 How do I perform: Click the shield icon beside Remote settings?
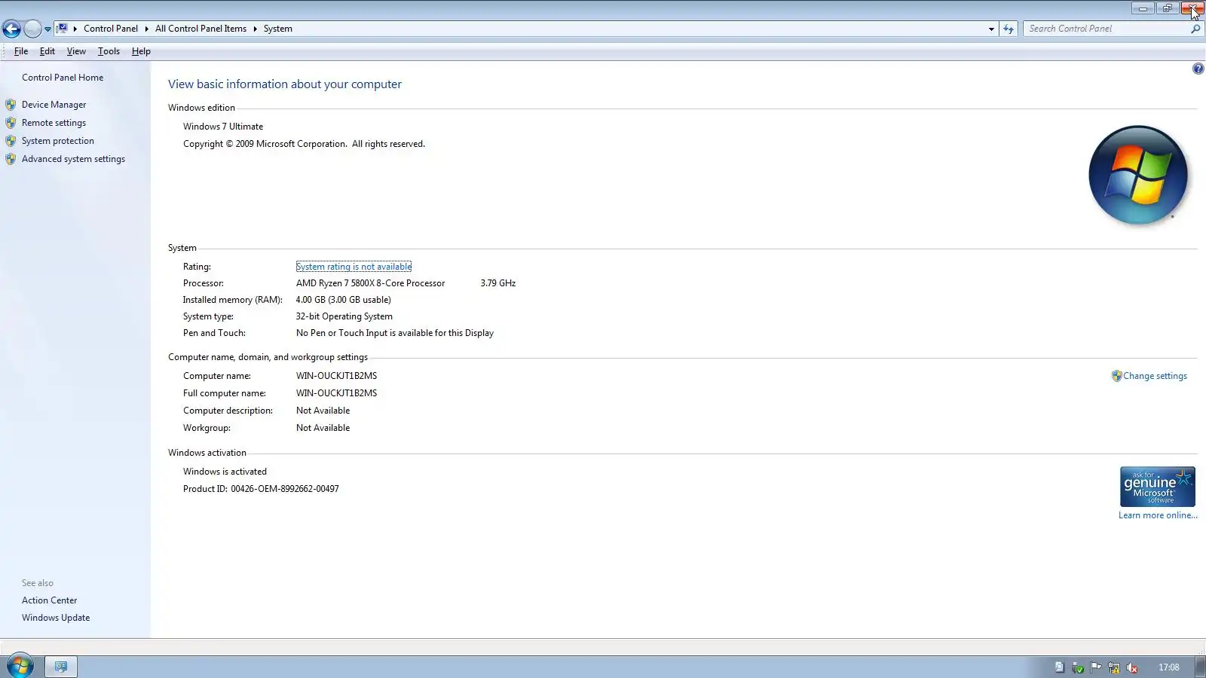click(11, 123)
